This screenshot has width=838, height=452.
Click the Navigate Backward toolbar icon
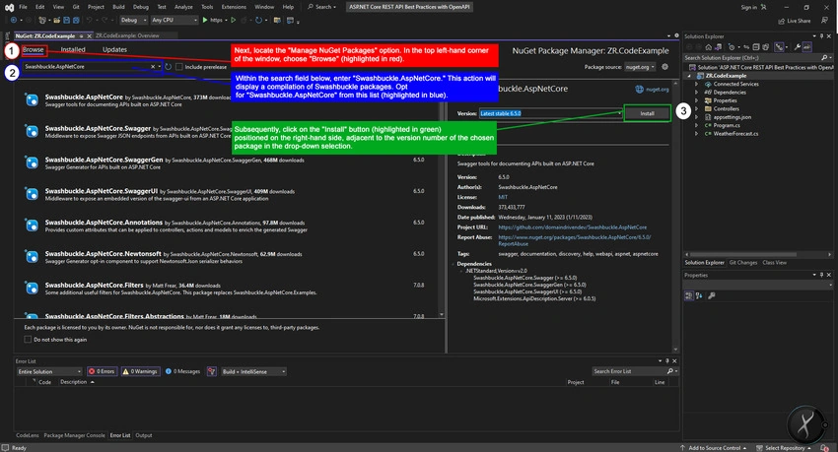[x=14, y=20]
